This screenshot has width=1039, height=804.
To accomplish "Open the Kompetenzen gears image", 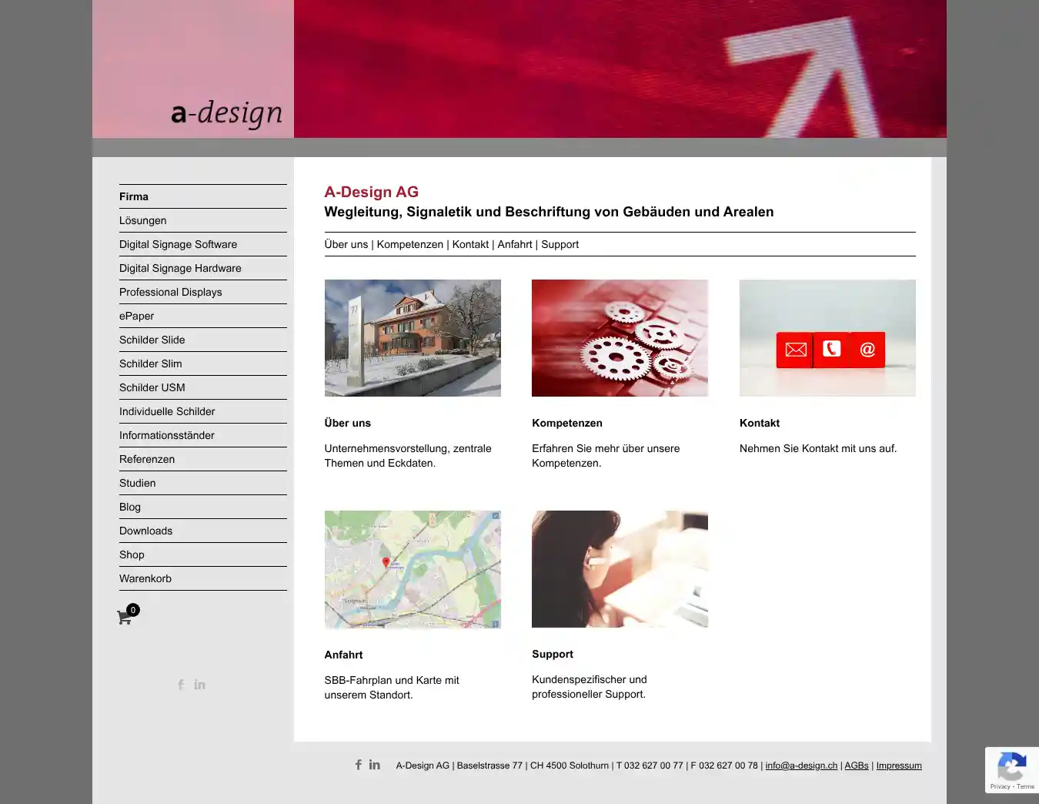I will [x=620, y=338].
